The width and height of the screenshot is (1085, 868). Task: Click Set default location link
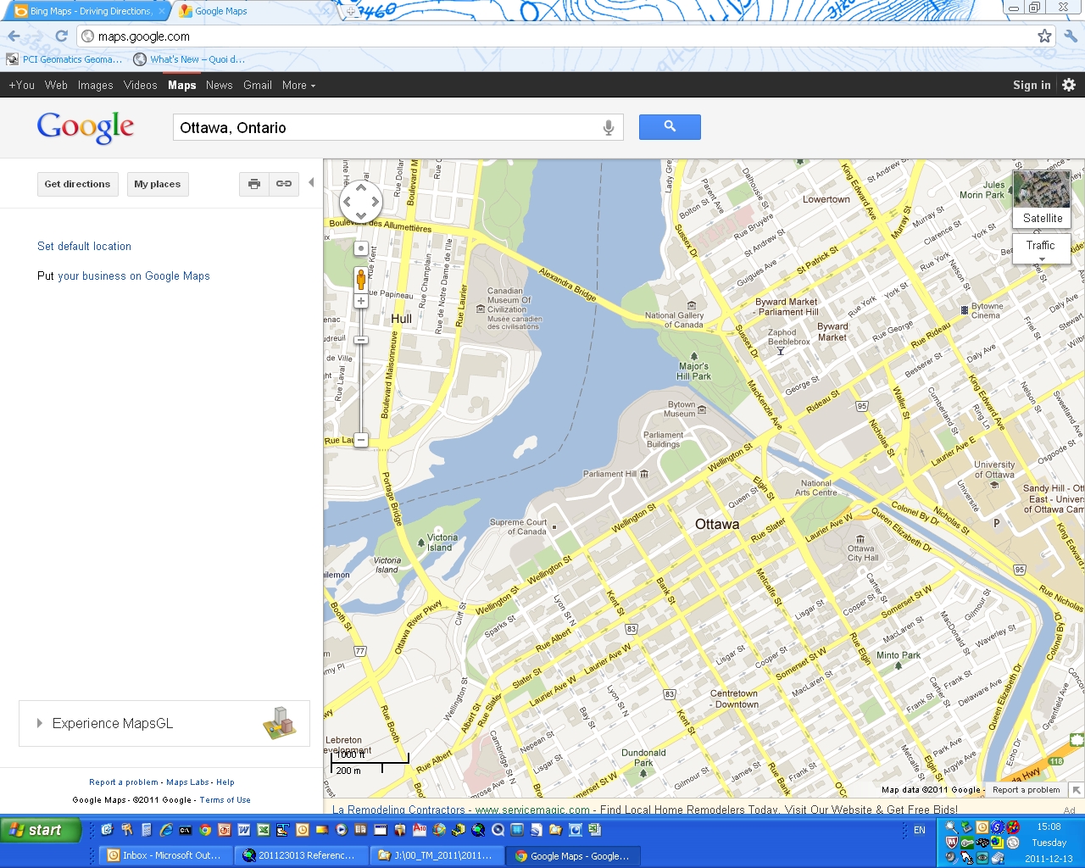click(84, 246)
